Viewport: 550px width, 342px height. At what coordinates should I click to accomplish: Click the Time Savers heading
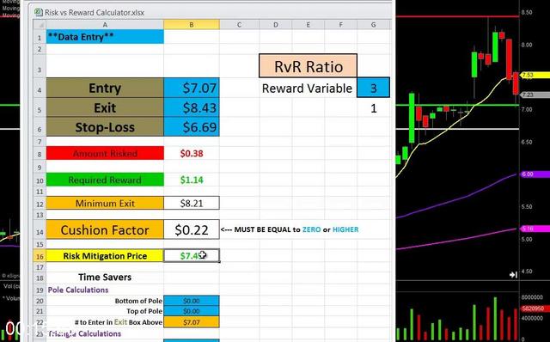pyautogui.click(x=105, y=277)
